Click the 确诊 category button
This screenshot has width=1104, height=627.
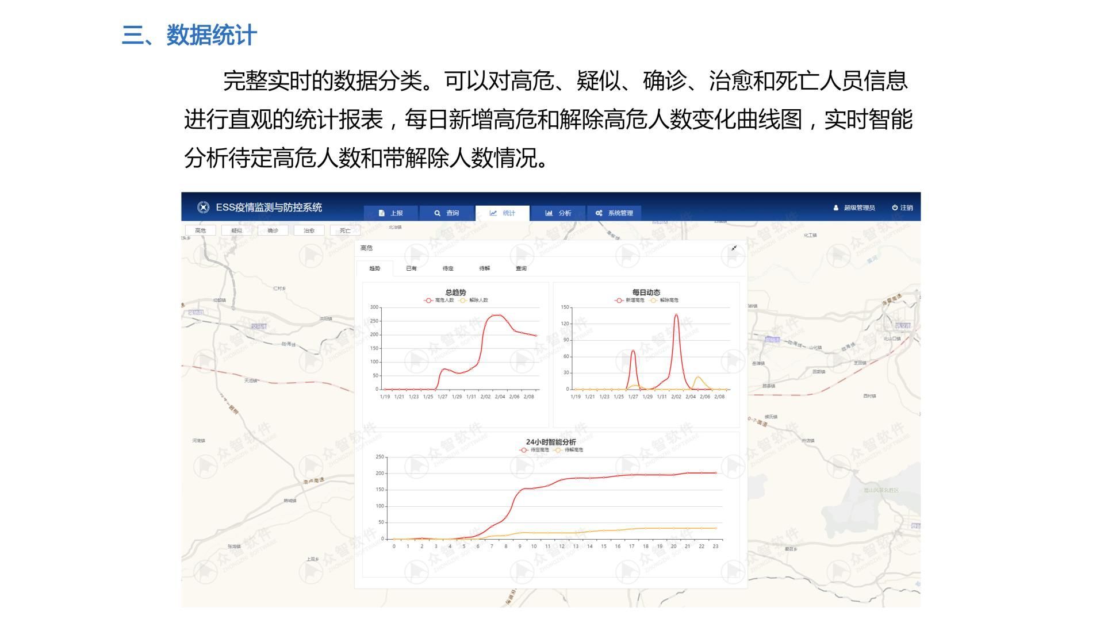[x=273, y=230]
